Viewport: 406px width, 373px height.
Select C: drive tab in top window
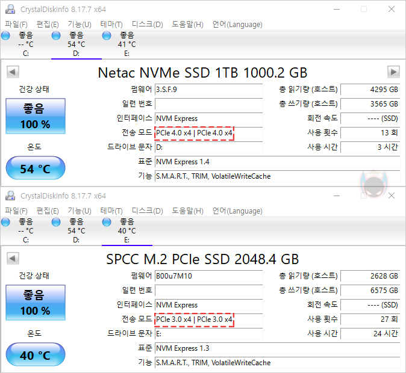tap(26, 45)
